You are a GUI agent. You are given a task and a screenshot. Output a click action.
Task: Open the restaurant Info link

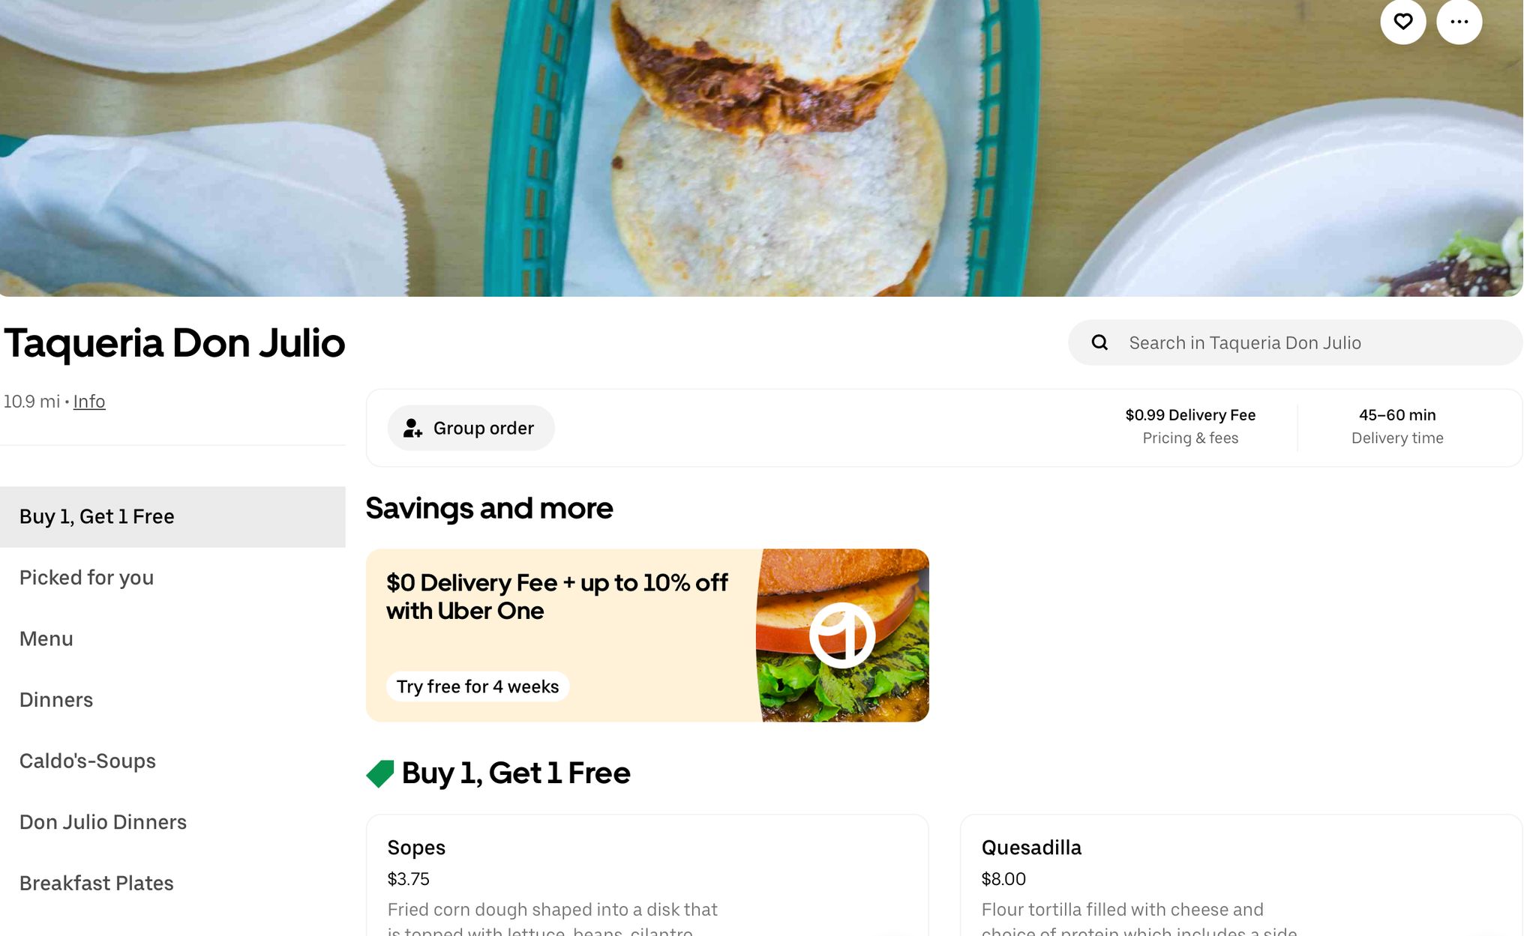[x=89, y=402]
